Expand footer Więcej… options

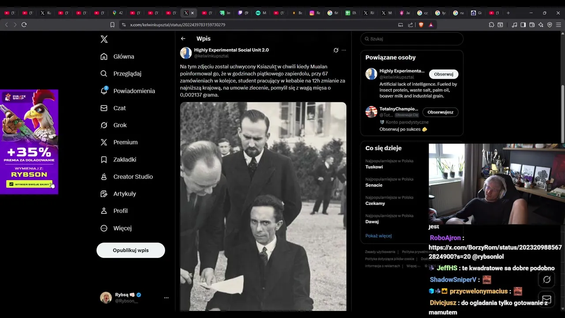(x=413, y=266)
